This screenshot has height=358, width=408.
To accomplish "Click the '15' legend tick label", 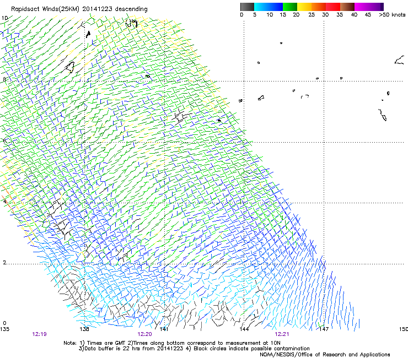I will click(283, 15).
